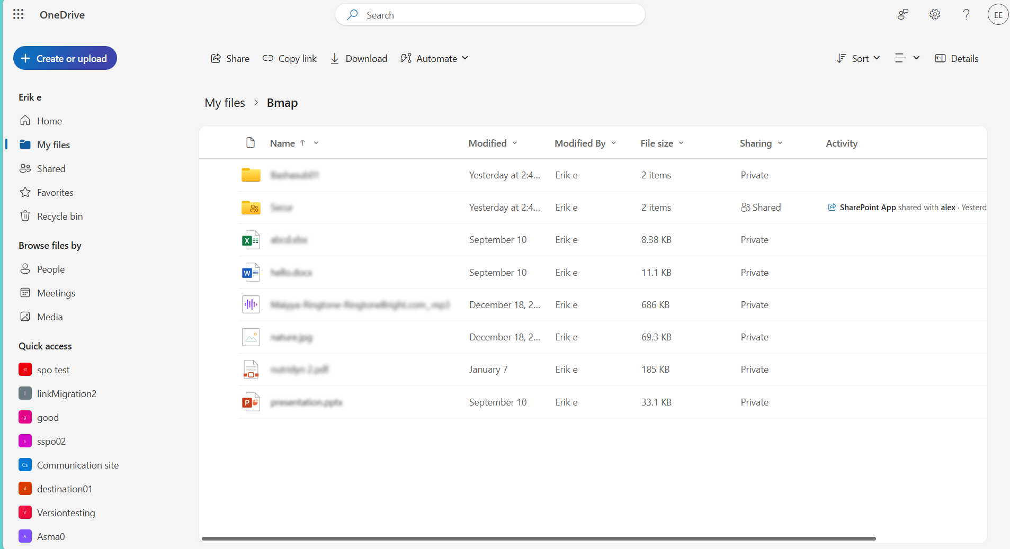Image resolution: width=1010 pixels, height=549 pixels.
Task: Click Download in the command bar
Action: coord(359,58)
